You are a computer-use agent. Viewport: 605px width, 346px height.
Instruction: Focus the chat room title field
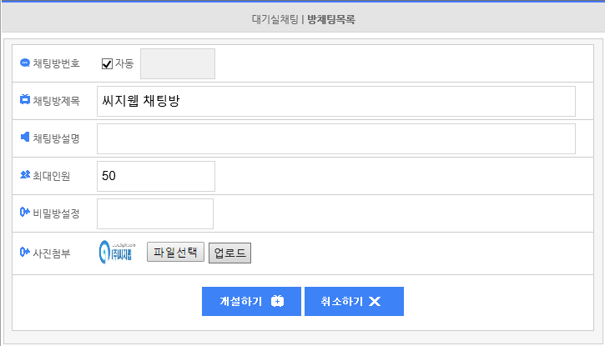[336, 102]
